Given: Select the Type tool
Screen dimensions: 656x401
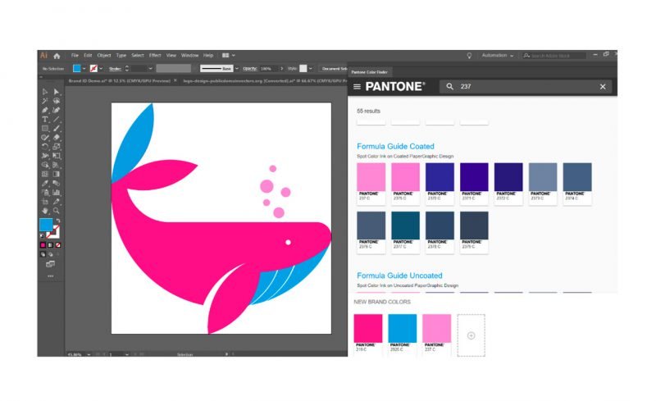Looking at the screenshot, I should [x=44, y=119].
